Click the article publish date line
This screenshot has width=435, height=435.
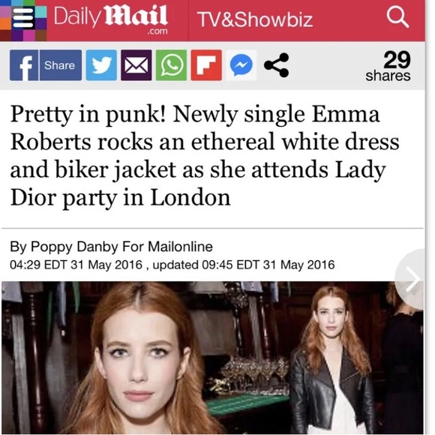click(x=172, y=265)
